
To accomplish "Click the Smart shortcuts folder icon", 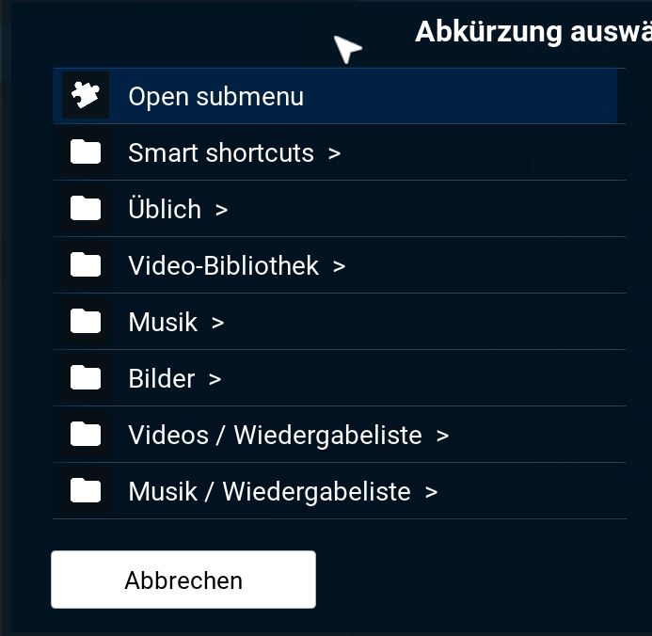I will (x=86, y=151).
